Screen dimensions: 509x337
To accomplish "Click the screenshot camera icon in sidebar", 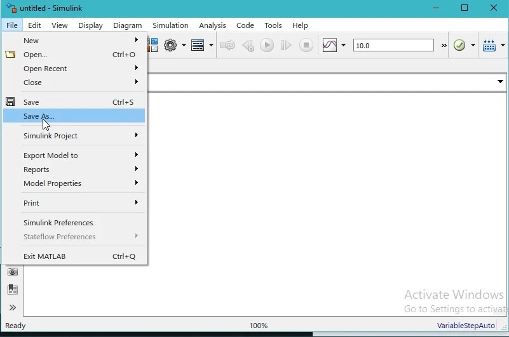I will 13,272.
